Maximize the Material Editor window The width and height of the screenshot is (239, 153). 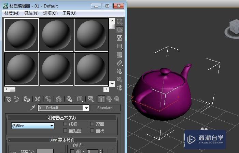point(107,6)
